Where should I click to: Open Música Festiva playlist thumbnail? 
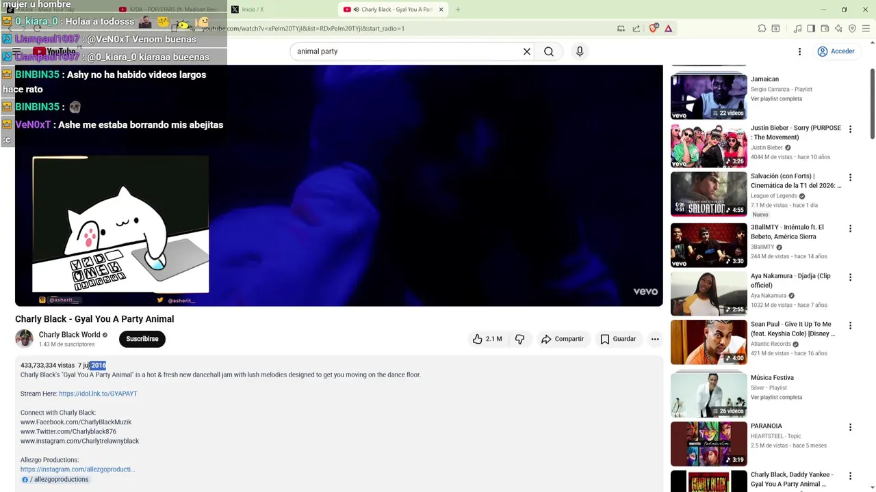(x=708, y=395)
